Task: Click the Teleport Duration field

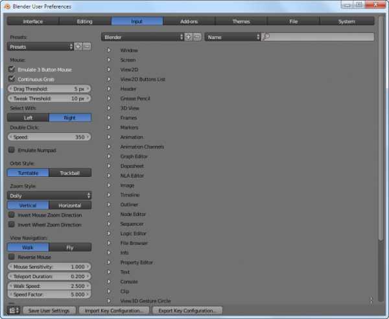Action: pyautogui.click(x=49, y=276)
